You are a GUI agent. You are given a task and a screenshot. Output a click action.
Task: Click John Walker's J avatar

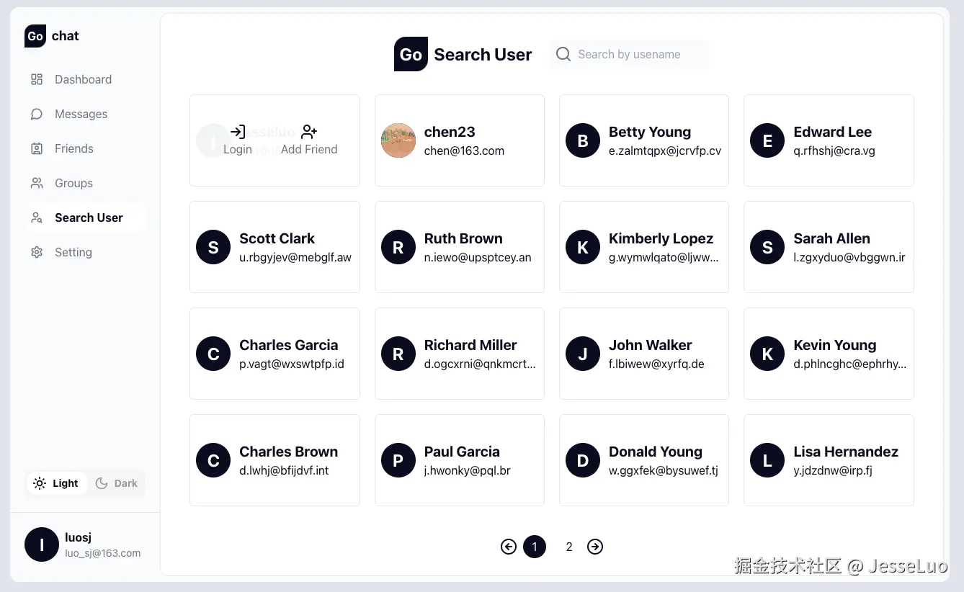pos(583,354)
